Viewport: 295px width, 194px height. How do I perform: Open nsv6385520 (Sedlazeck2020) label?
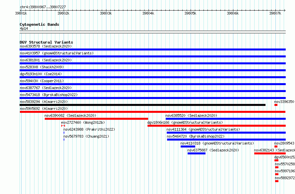[191, 115]
